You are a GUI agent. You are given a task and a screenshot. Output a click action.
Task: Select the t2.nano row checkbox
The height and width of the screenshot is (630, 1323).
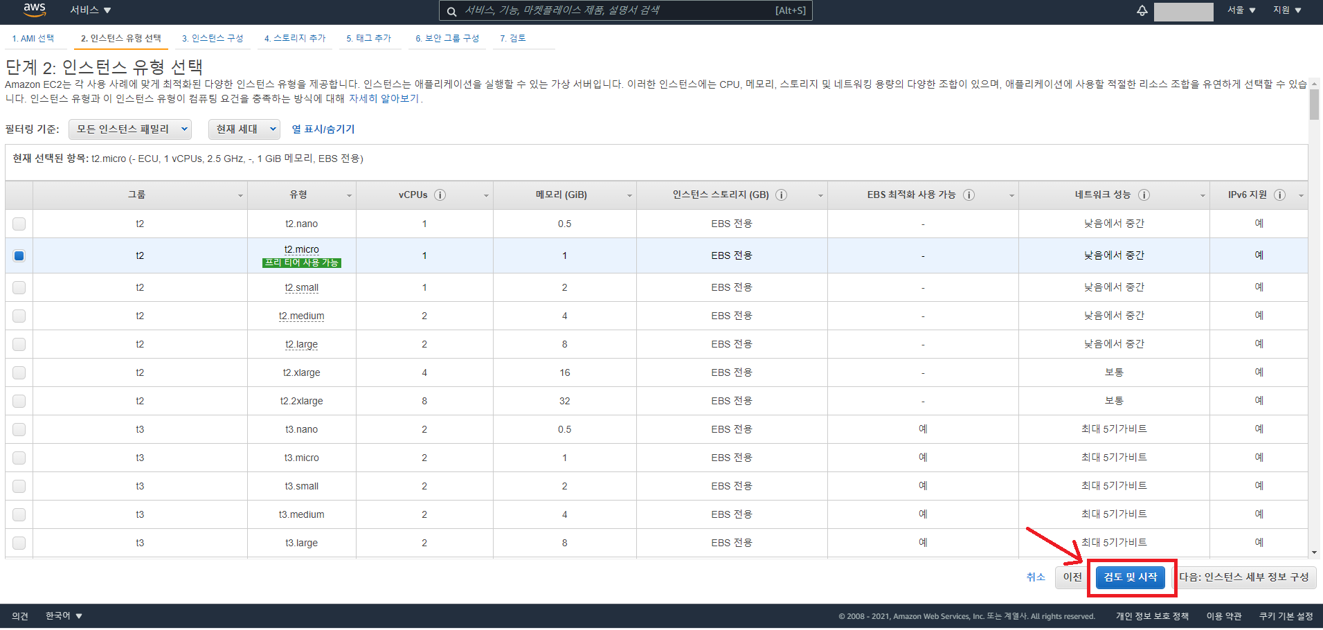point(19,224)
